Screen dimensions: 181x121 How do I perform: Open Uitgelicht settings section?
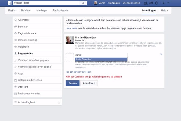click(37, 87)
